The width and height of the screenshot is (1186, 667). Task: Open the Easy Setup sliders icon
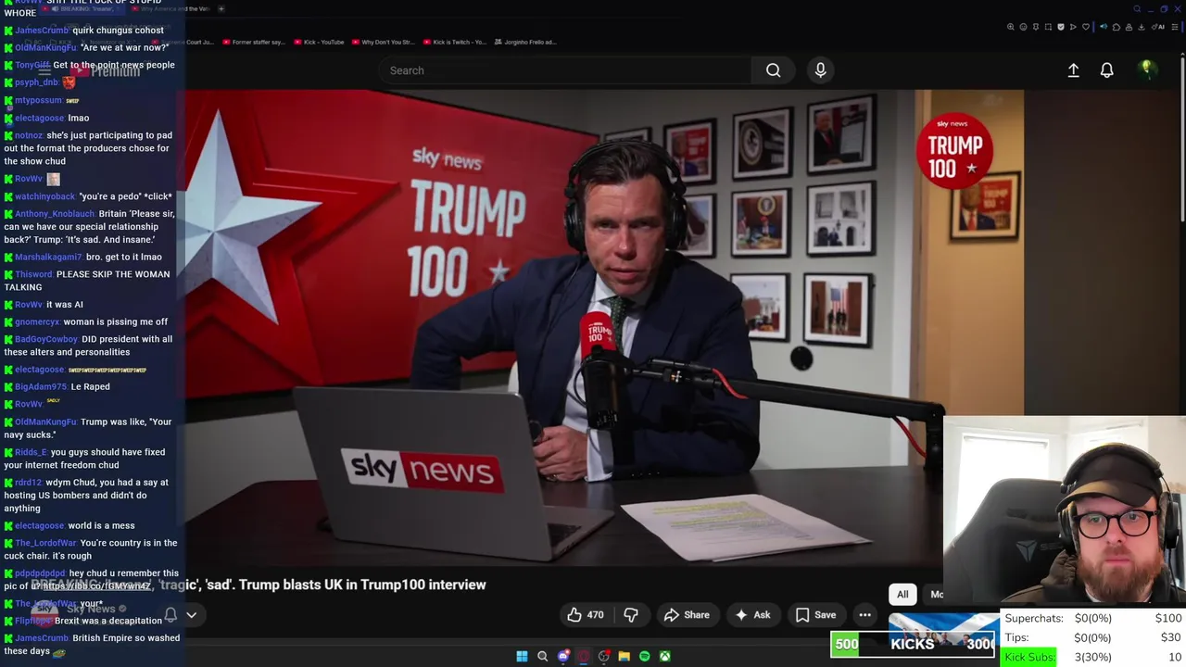1174,27
